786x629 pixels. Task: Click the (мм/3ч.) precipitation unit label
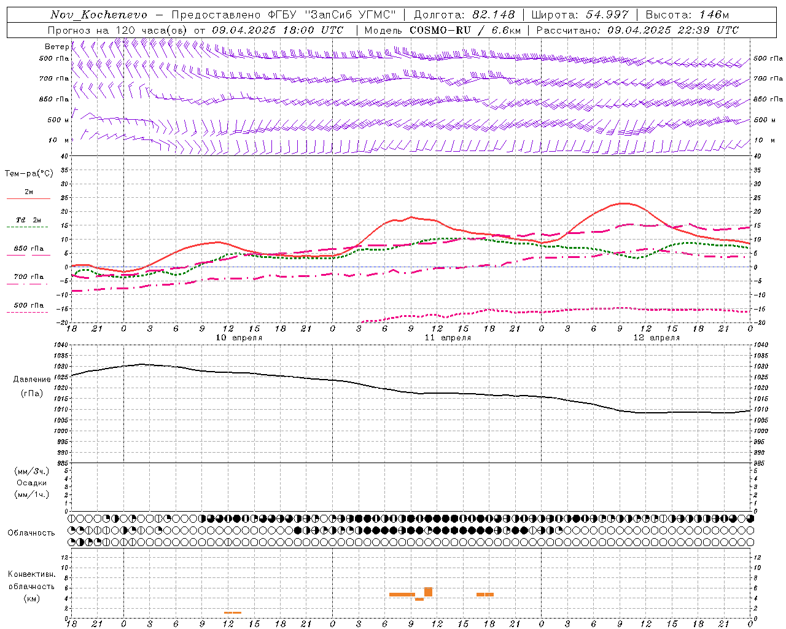click(32, 471)
